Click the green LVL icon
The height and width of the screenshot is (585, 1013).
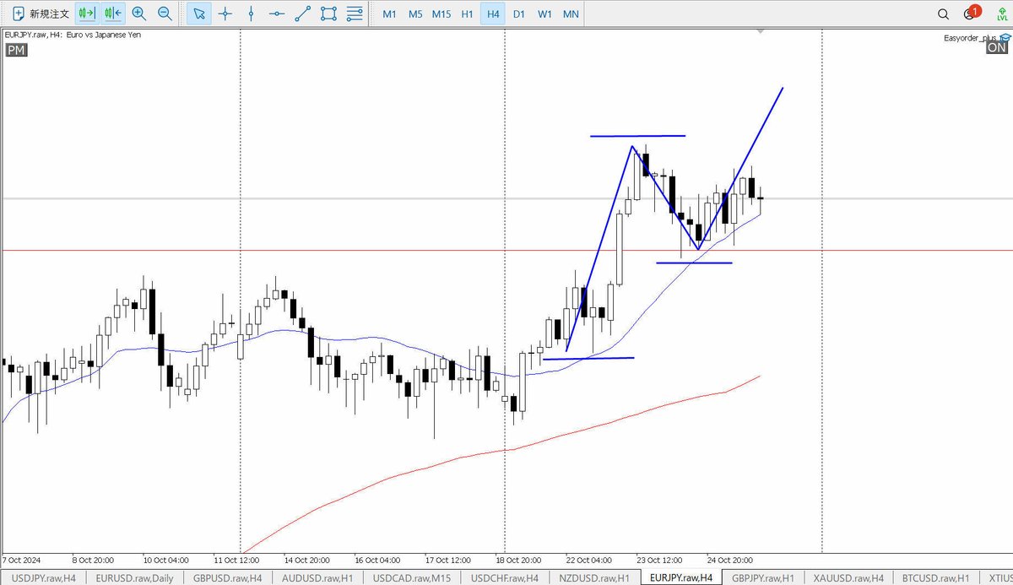(x=1000, y=14)
